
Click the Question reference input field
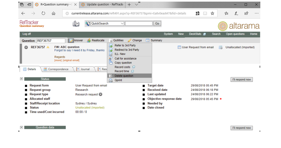[51, 41]
